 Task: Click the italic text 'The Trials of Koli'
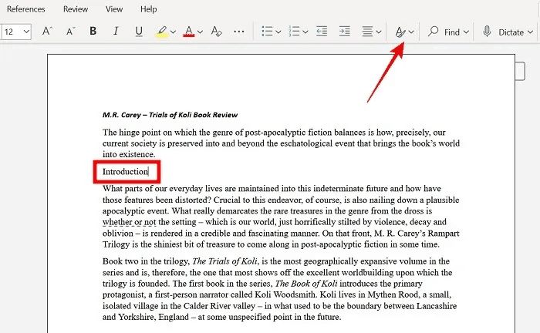224,261
